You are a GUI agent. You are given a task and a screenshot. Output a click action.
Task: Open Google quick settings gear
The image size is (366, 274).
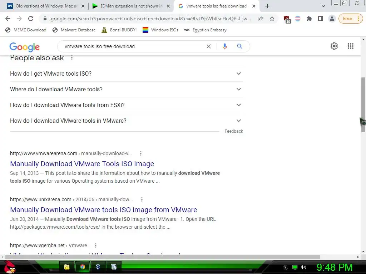click(x=334, y=46)
